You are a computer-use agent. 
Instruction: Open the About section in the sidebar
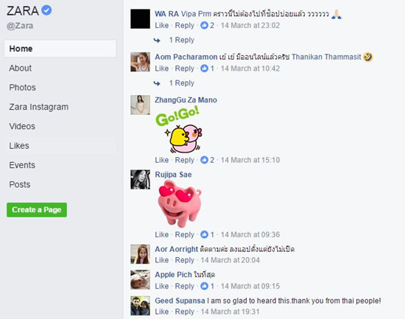21,68
